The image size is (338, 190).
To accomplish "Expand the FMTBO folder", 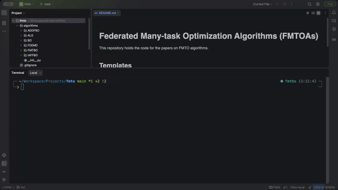I will tap(21, 50).
